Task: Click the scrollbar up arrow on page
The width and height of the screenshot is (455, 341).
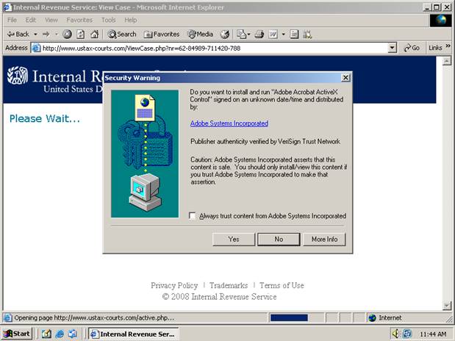Action: click(x=447, y=61)
